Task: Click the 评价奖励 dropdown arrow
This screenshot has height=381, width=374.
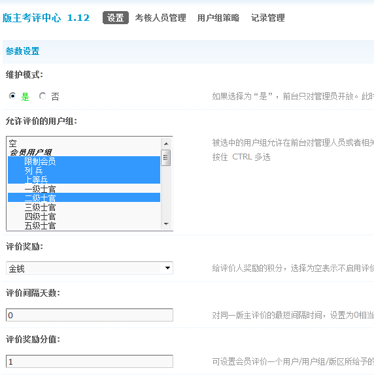Action: point(167,268)
